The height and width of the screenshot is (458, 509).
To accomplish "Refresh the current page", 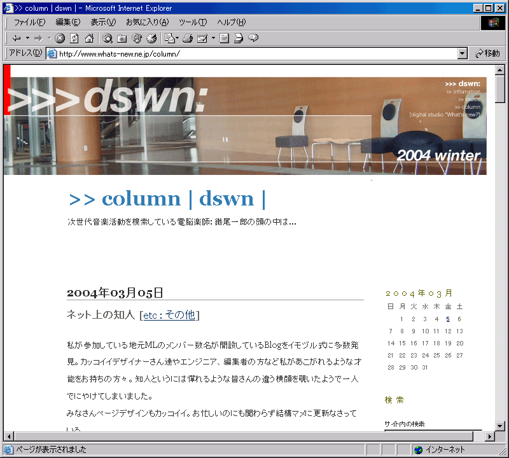I will pyautogui.click(x=74, y=38).
